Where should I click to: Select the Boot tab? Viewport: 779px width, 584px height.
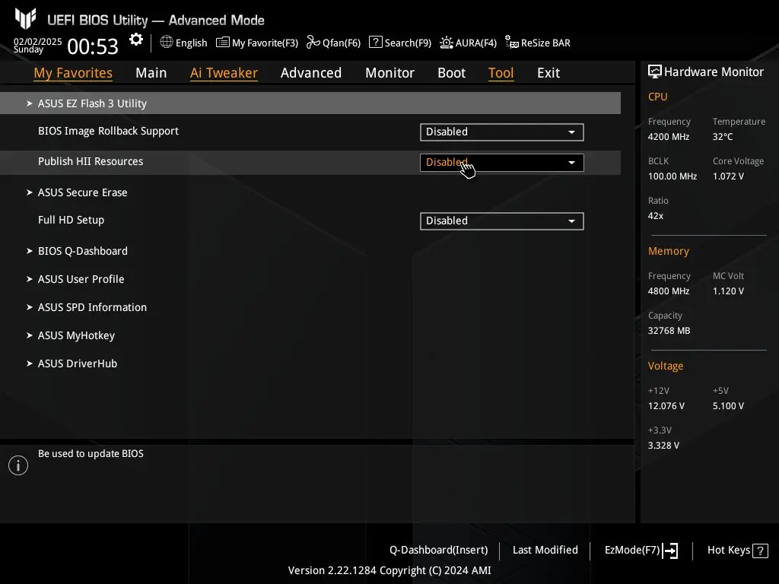point(452,72)
